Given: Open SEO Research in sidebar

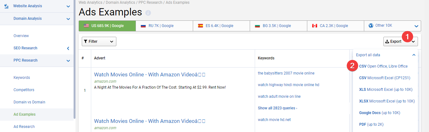Looking at the screenshot, I should tap(25, 48).
